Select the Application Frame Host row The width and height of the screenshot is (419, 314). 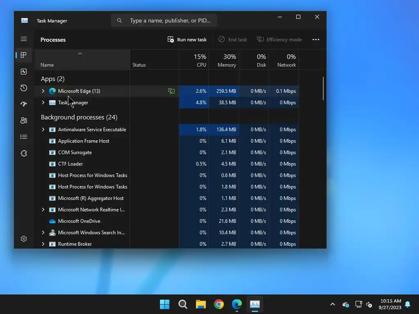(166, 141)
